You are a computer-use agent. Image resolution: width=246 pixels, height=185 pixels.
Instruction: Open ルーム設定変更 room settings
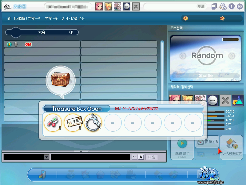pos(232,148)
